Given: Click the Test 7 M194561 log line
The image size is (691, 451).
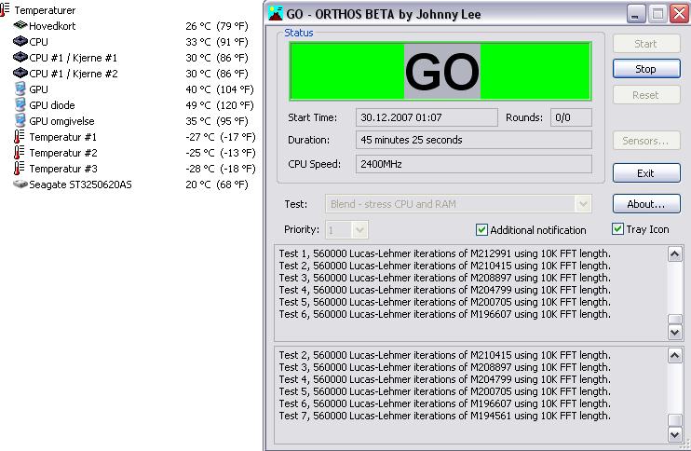Looking at the screenshot, I should tap(444, 416).
